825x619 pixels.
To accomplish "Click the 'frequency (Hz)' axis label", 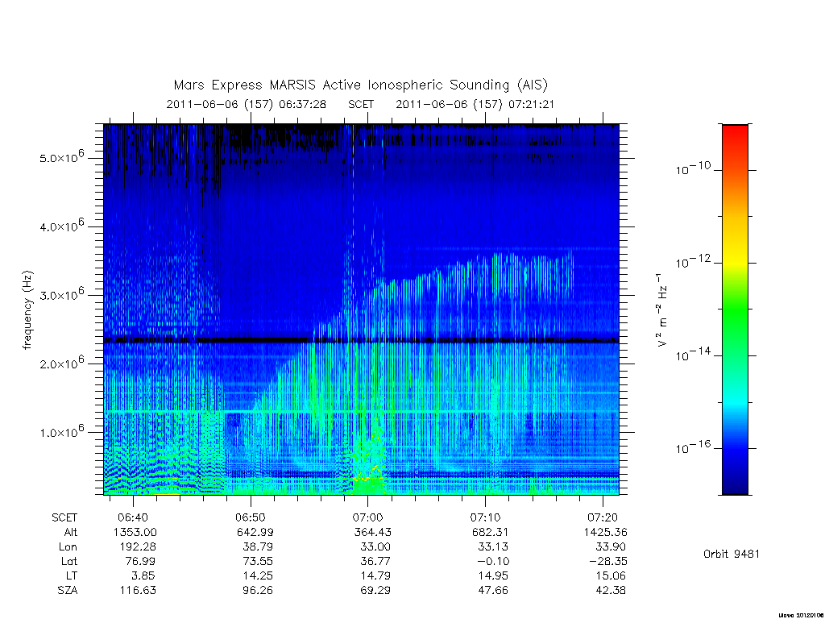I will coord(27,310).
